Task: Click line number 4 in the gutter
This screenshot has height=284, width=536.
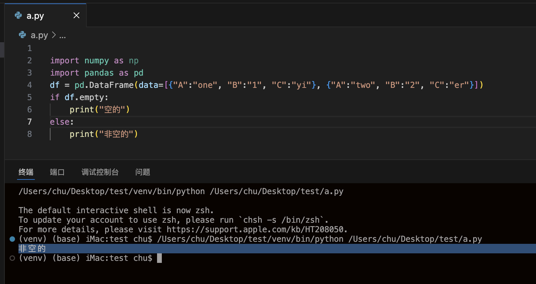Action: (30, 85)
